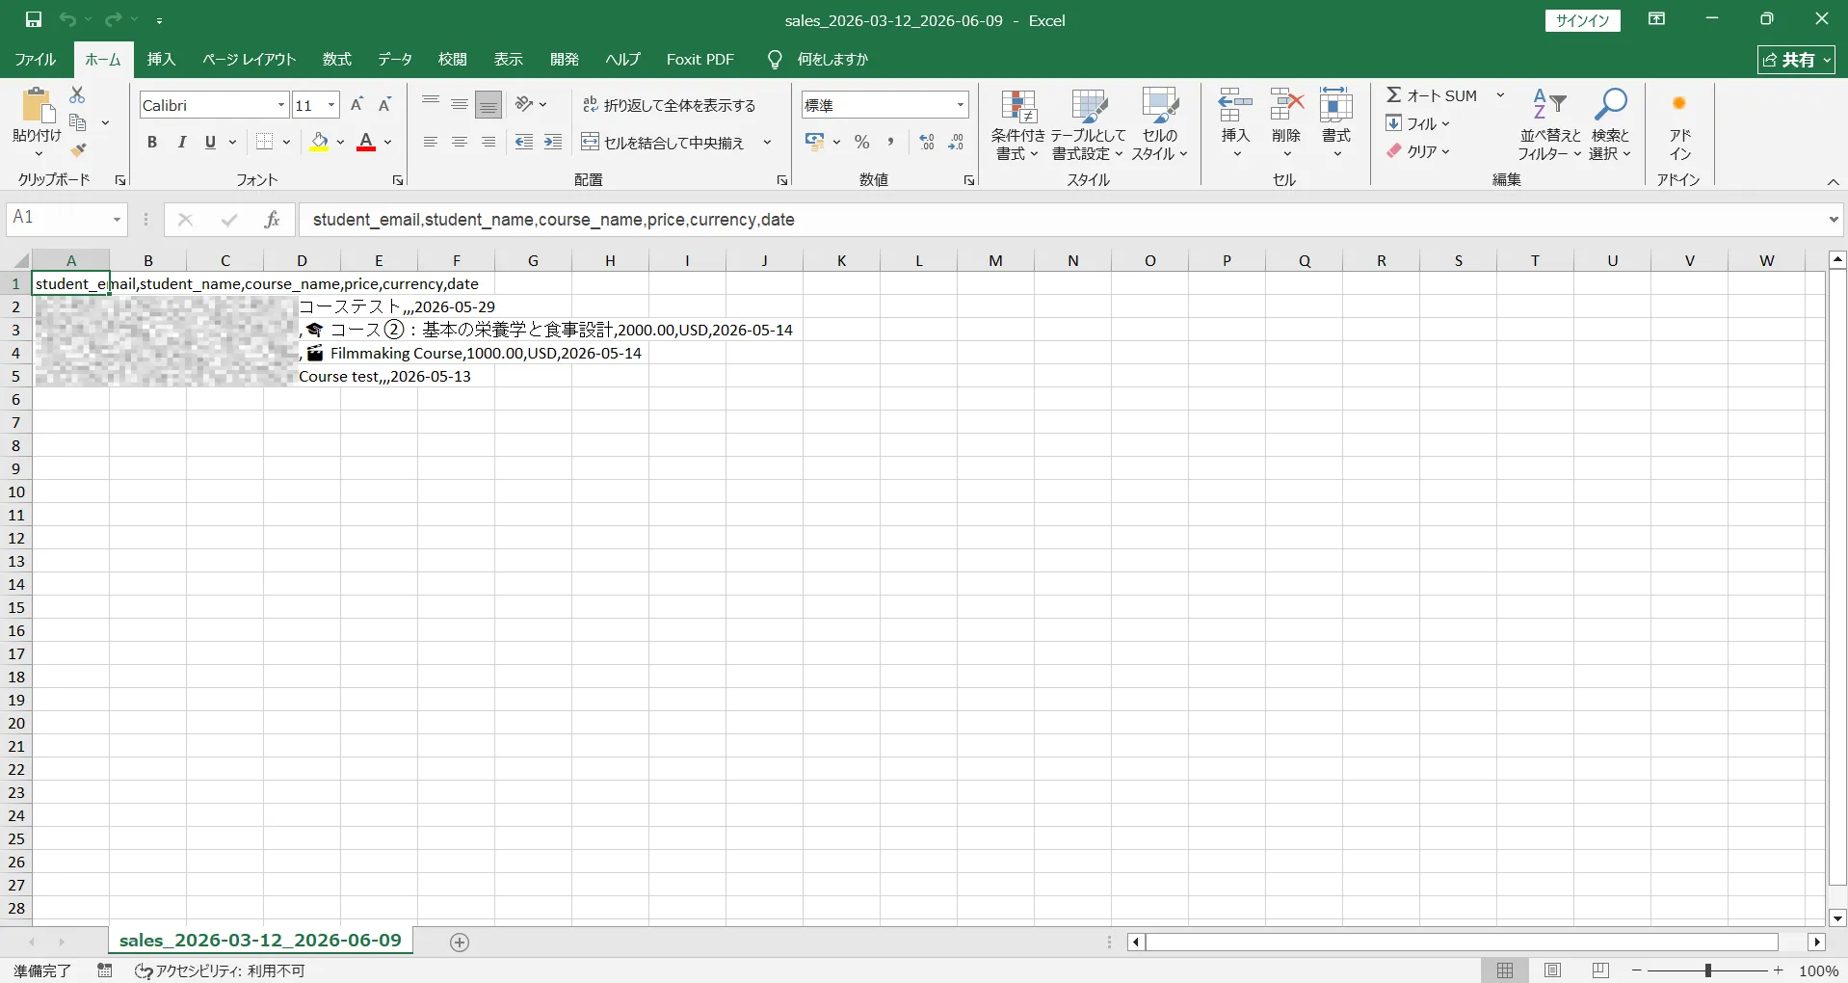Open the Clear dropdown
Viewport: 1848px width, 983px height.
point(1418,151)
